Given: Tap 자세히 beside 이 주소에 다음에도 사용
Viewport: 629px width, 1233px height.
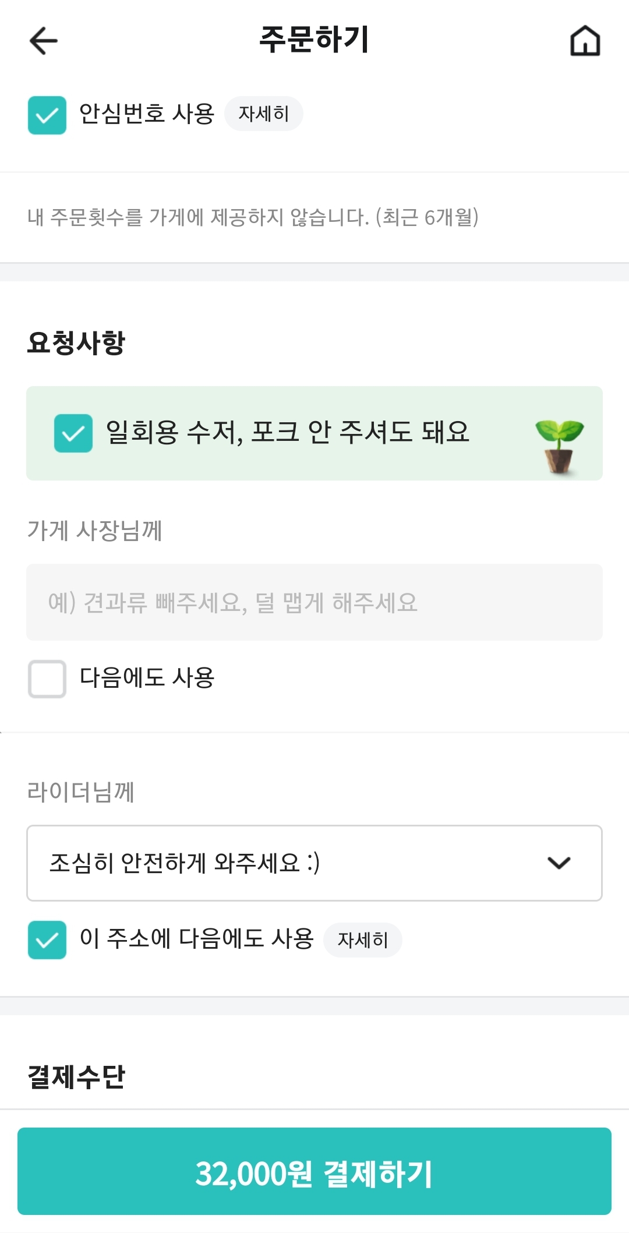Looking at the screenshot, I should pyautogui.click(x=363, y=939).
